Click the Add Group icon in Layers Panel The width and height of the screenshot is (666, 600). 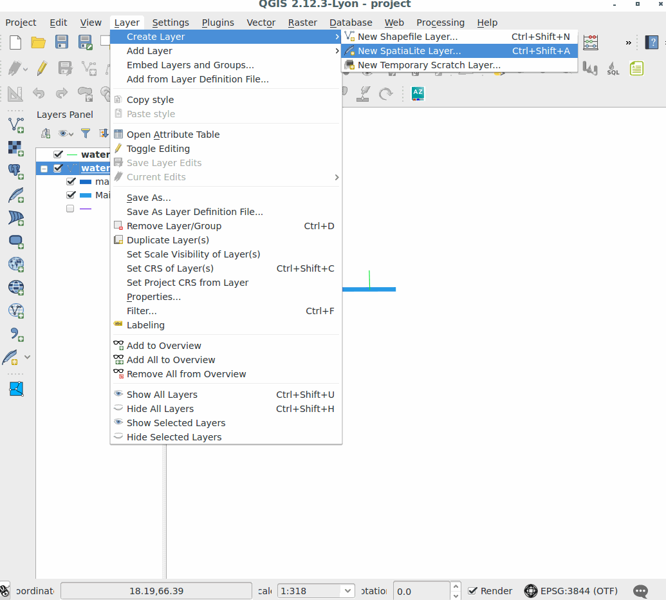click(x=46, y=134)
